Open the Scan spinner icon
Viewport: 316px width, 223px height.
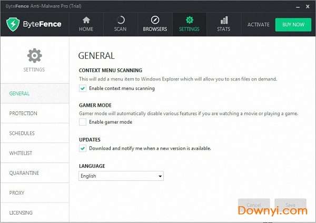tap(120, 21)
